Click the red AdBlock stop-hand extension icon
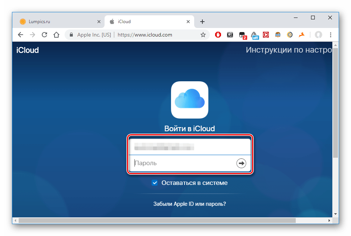This screenshot has width=351, height=236. point(218,35)
